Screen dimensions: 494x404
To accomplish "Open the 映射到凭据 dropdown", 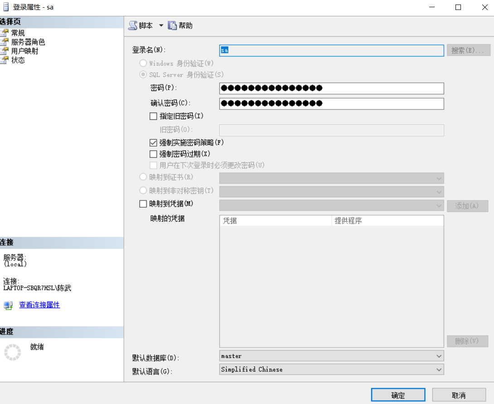I will [x=331, y=205].
